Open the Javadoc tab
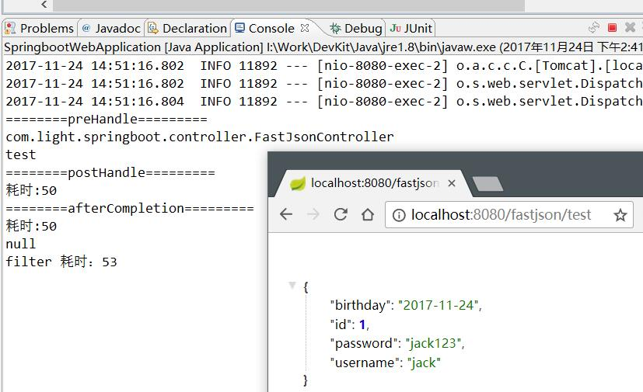The width and height of the screenshot is (643, 392). [x=111, y=28]
